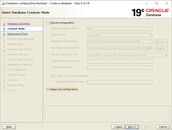The height and width of the screenshot is (130, 172).
Task: Go to Database Operation step link
Action: [19, 24]
